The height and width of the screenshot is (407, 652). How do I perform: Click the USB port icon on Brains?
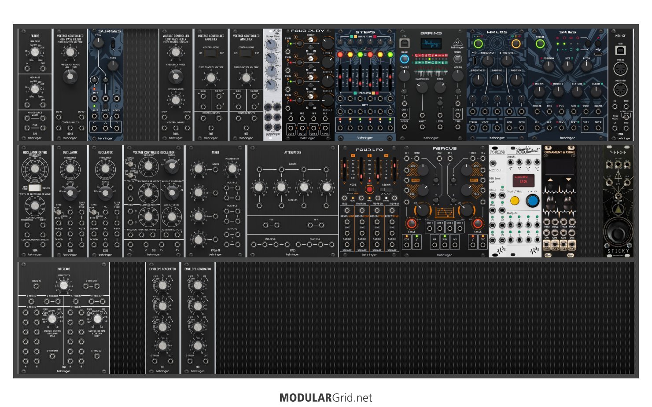coord(404,43)
